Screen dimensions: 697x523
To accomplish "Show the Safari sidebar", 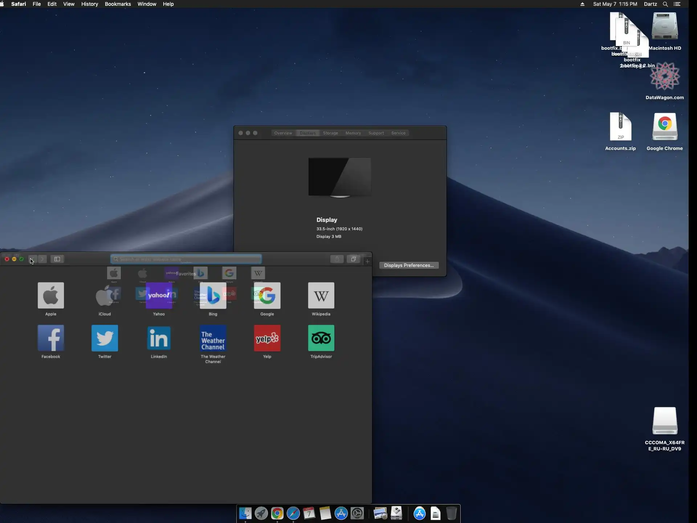I will (57, 259).
